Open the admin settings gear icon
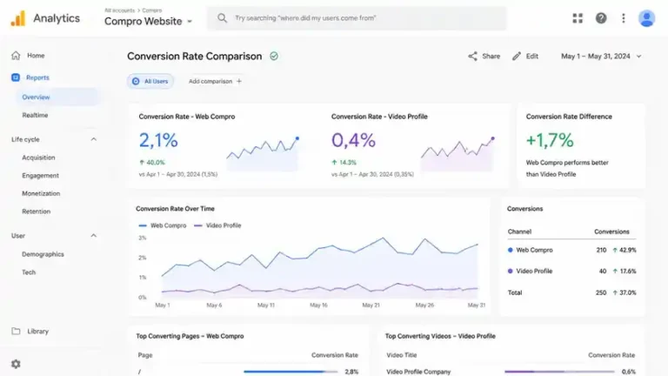Image resolution: width=668 pixels, height=376 pixels. [x=16, y=364]
